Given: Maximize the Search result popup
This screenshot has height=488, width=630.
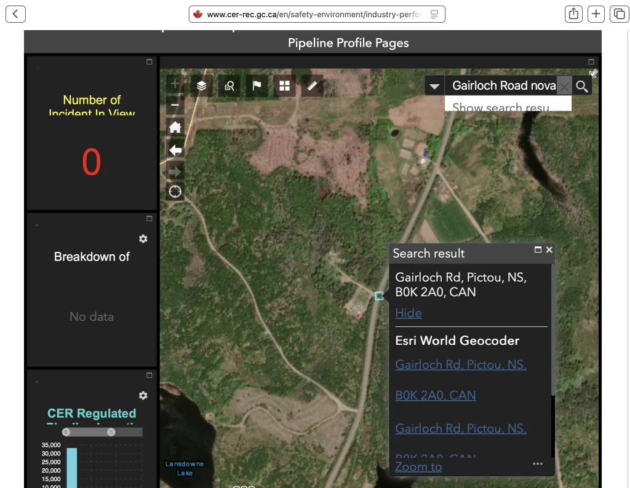Looking at the screenshot, I should 538,250.
